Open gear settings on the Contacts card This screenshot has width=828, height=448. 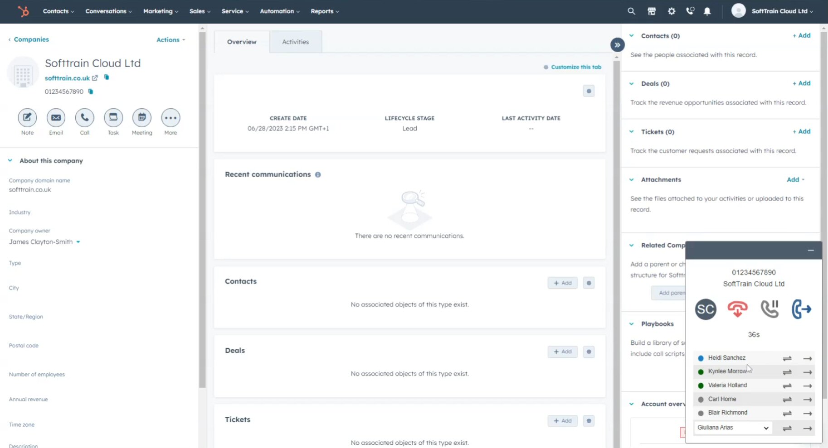(589, 283)
